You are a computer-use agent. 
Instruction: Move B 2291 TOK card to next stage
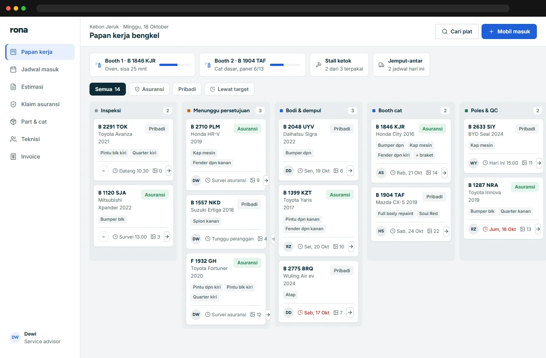(x=169, y=171)
